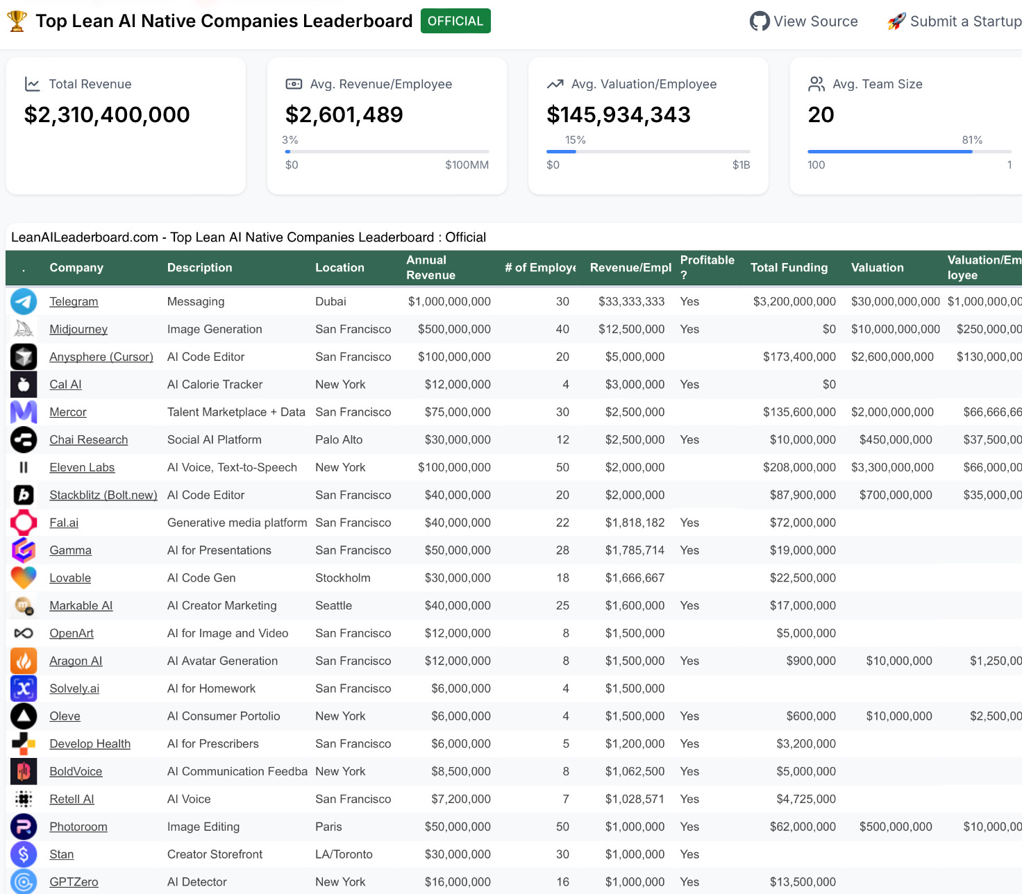Open the View Source link
This screenshot has width=1022, height=894.
(804, 22)
